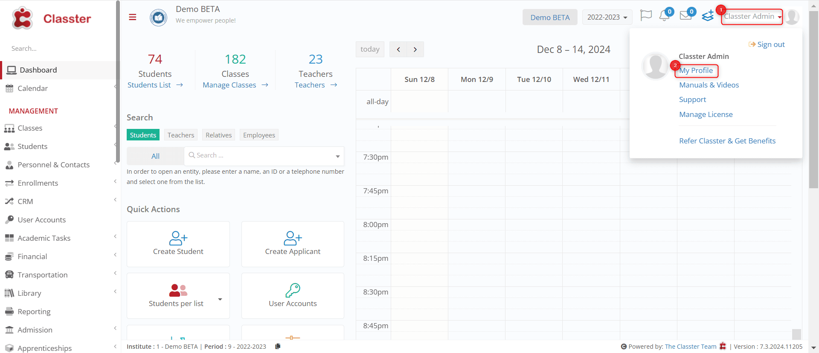This screenshot has width=819, height=353.
Task: Click the Create Student quick action
Action: pos(178,244)
